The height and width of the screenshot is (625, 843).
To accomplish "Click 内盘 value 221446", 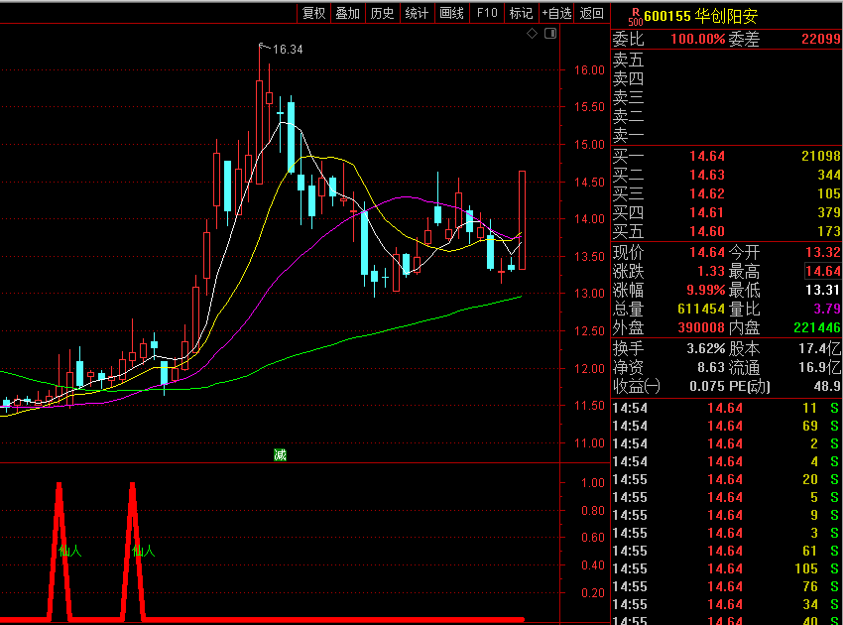I will pos(816,327).
